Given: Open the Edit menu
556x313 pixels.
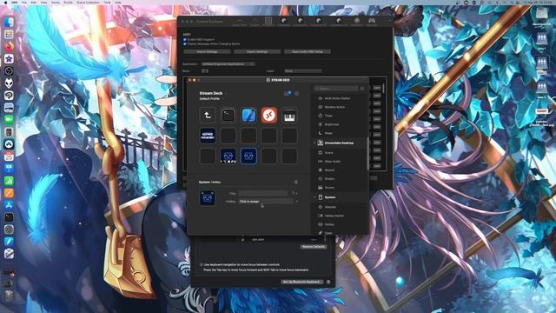Looking at the screenshot, I should click(x=33, y=2).
